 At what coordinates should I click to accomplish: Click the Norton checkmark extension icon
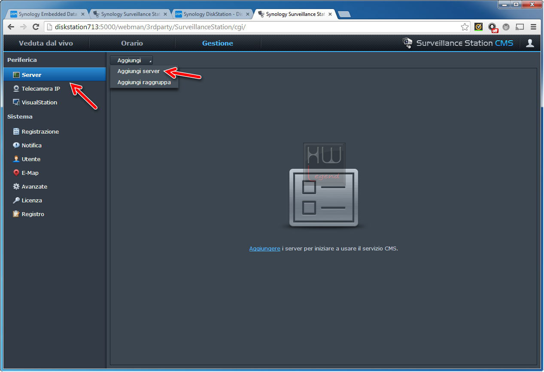coord(478,27)
